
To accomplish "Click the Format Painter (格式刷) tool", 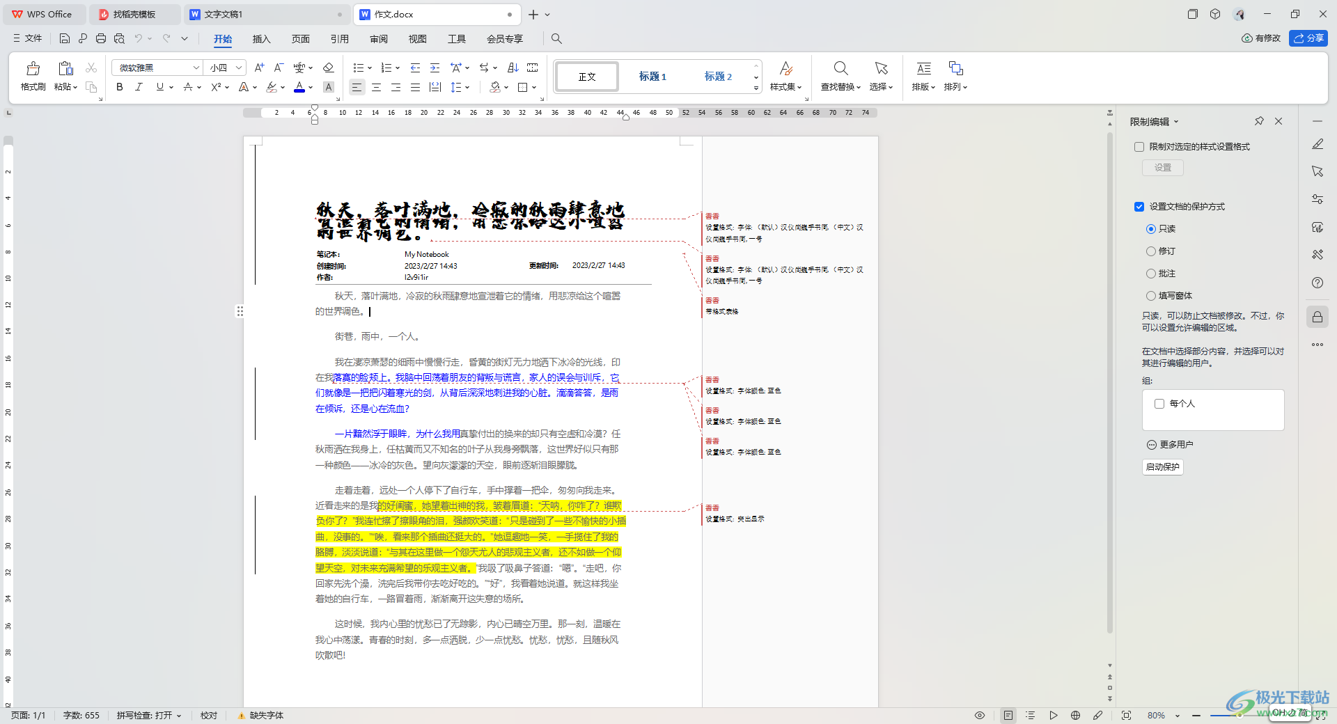I will pyautogui.click(x=33, y=76).
